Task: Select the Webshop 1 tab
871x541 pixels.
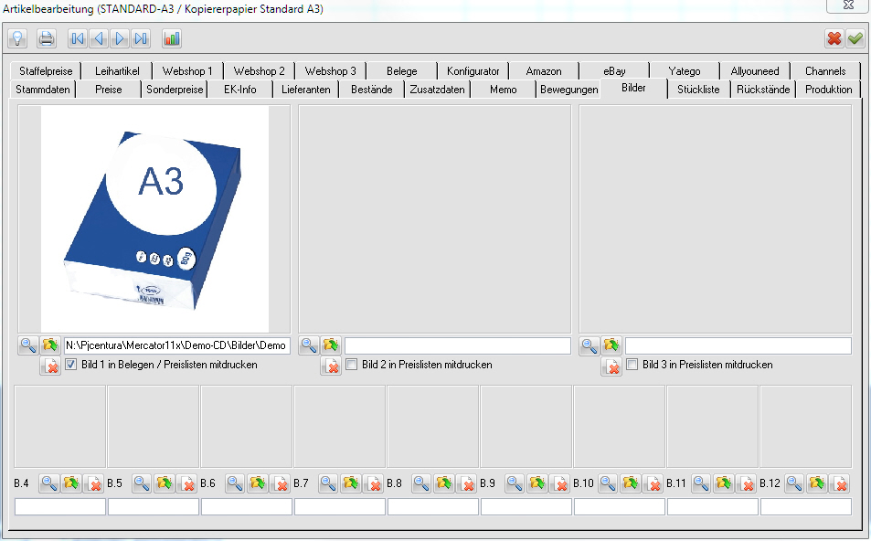Action: point(187,71)
